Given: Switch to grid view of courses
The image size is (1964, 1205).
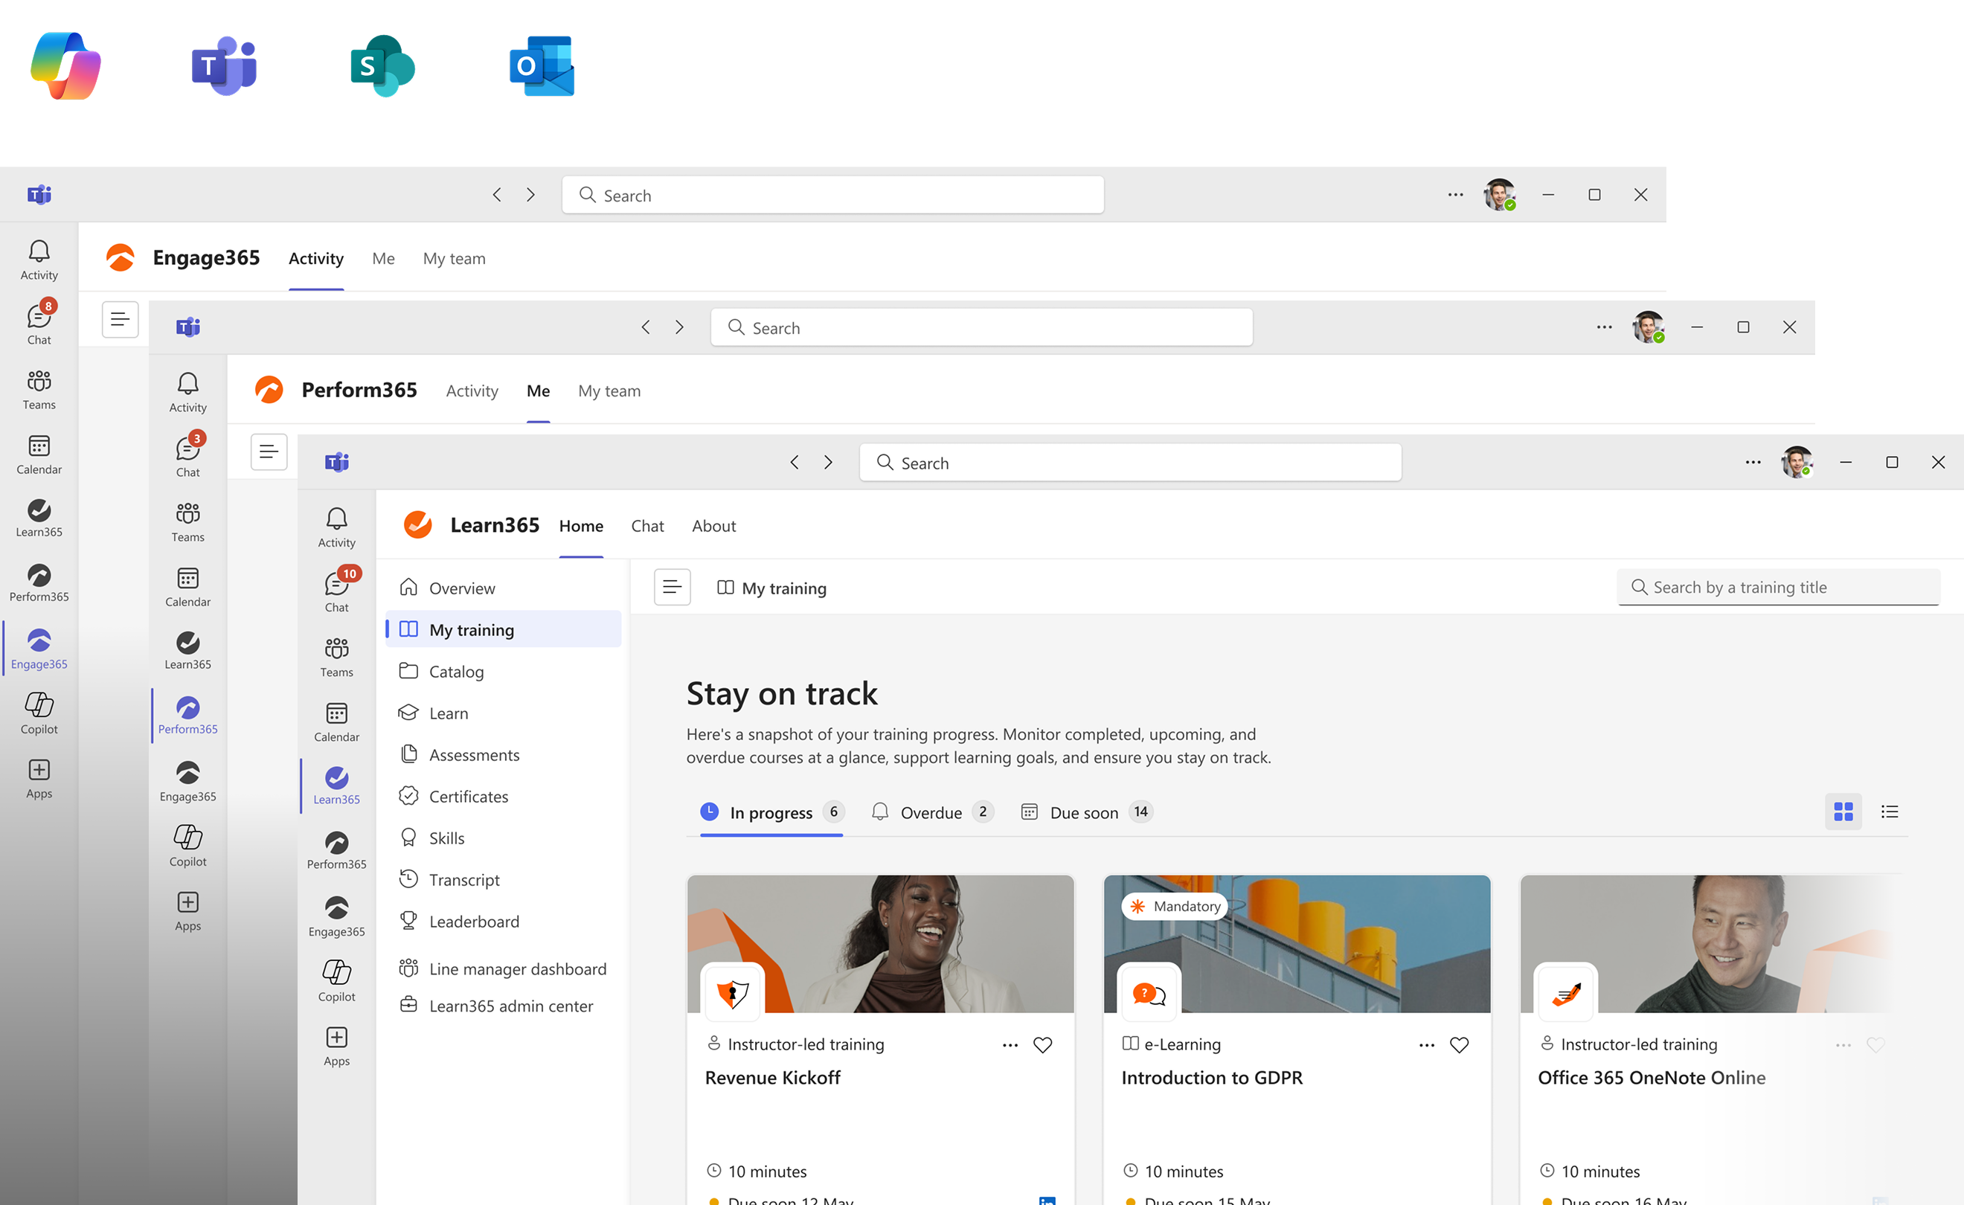Looking at the screenshot, I should 1843,812.
